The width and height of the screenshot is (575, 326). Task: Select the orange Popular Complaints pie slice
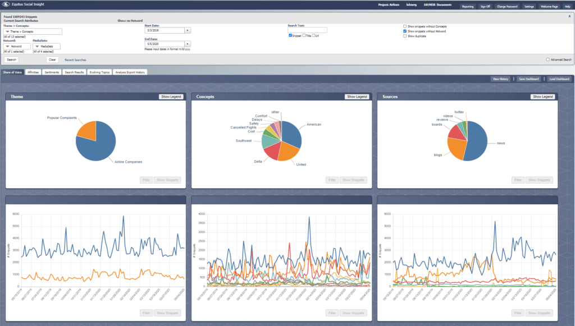(88, 131)
